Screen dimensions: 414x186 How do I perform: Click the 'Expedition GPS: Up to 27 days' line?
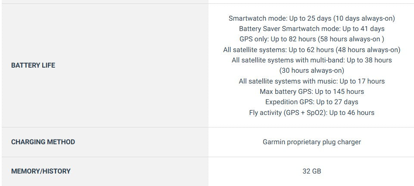[311, 102]
